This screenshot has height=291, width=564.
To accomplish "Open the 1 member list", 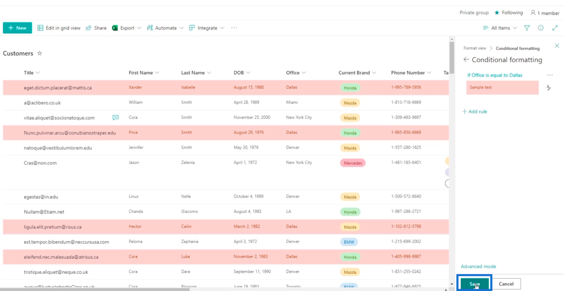I will 545,13.
